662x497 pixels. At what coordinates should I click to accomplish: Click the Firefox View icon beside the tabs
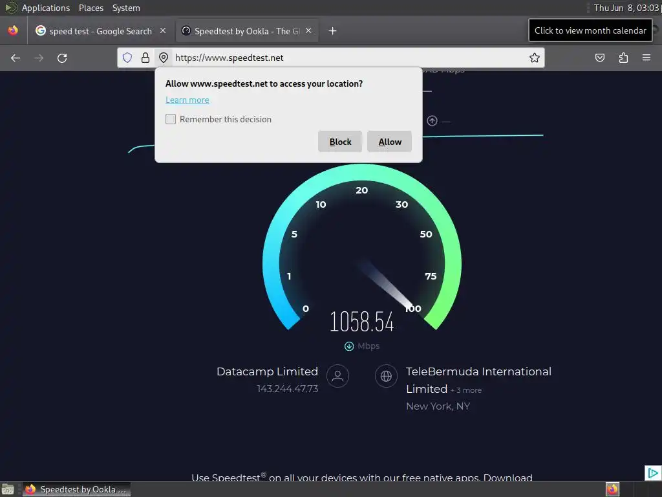coord(13,30)
